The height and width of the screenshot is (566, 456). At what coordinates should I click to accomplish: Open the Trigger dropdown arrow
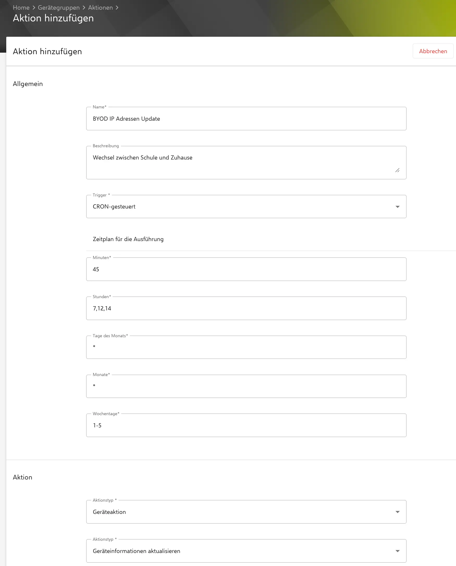tap(398, 206)
